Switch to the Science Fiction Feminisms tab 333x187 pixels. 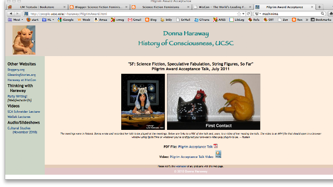pos(161,7)
